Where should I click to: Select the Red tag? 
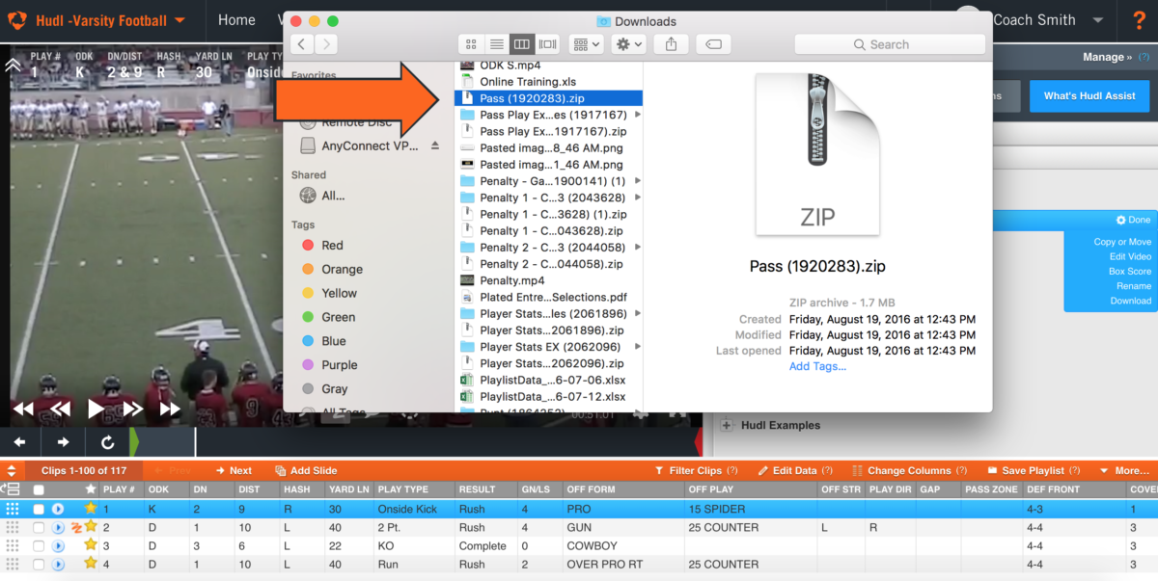click(x=322, y=245)
